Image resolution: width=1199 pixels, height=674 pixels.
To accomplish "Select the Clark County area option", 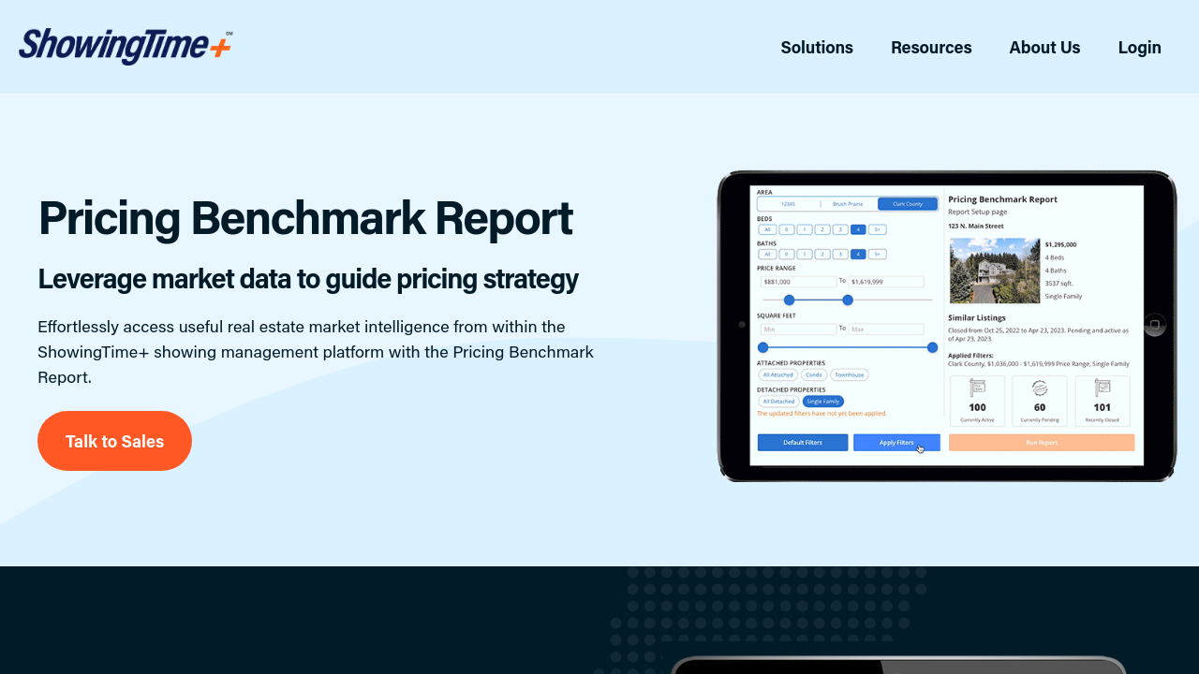I will [x=907, y=204].
